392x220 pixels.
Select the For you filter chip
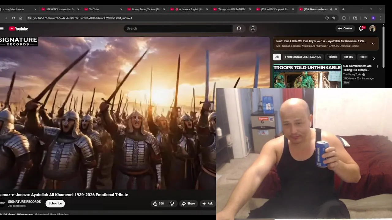(348, 57)
